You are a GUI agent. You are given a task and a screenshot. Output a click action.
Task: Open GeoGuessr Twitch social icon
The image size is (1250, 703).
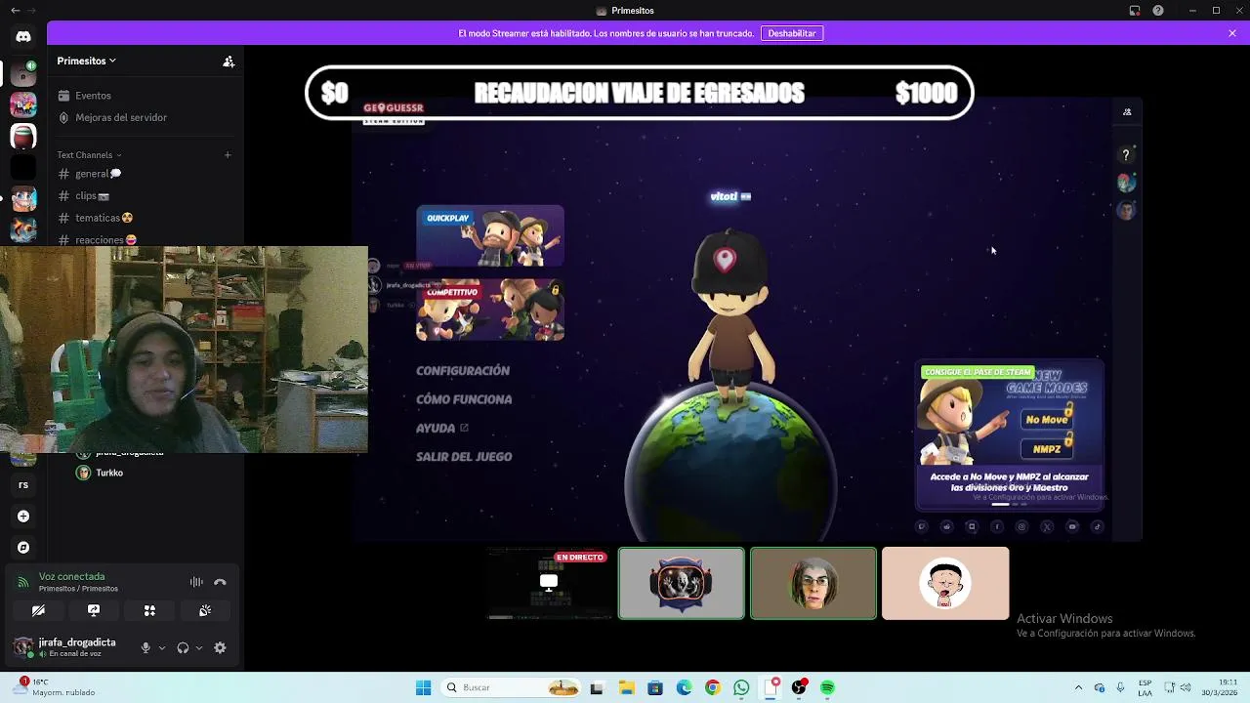coord(921,527)
